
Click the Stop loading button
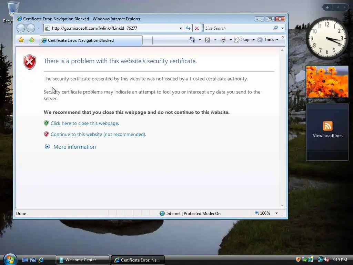click(x=197, y=28)
